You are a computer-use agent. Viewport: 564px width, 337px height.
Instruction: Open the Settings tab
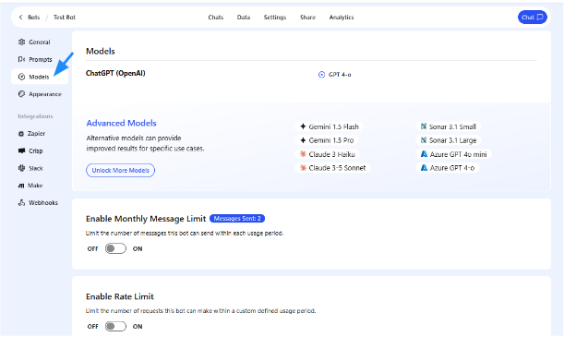(275, 17)
